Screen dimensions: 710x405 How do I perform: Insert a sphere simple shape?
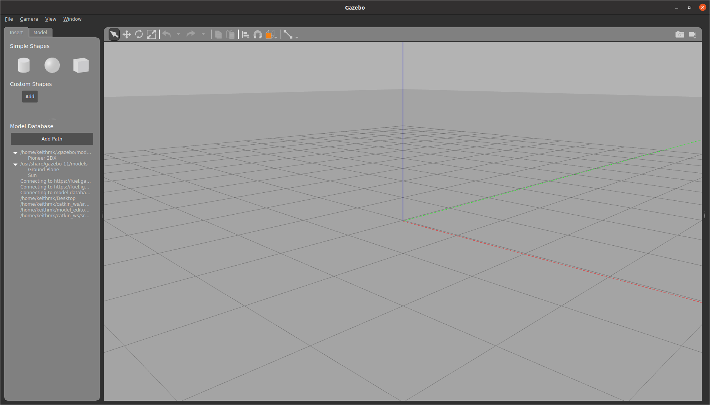(52, 65)
